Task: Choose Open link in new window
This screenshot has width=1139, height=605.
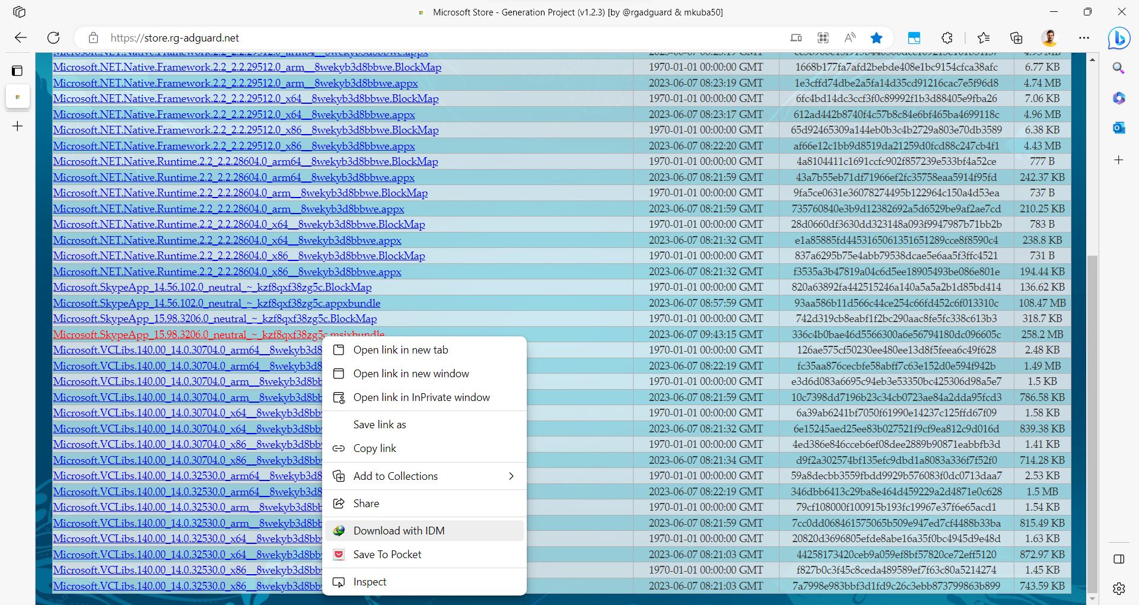Action: 425,374
